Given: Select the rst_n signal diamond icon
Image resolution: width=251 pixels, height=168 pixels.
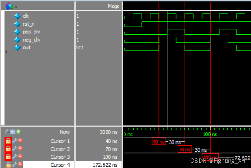Looking at the screenshot, I should point(17,24).
